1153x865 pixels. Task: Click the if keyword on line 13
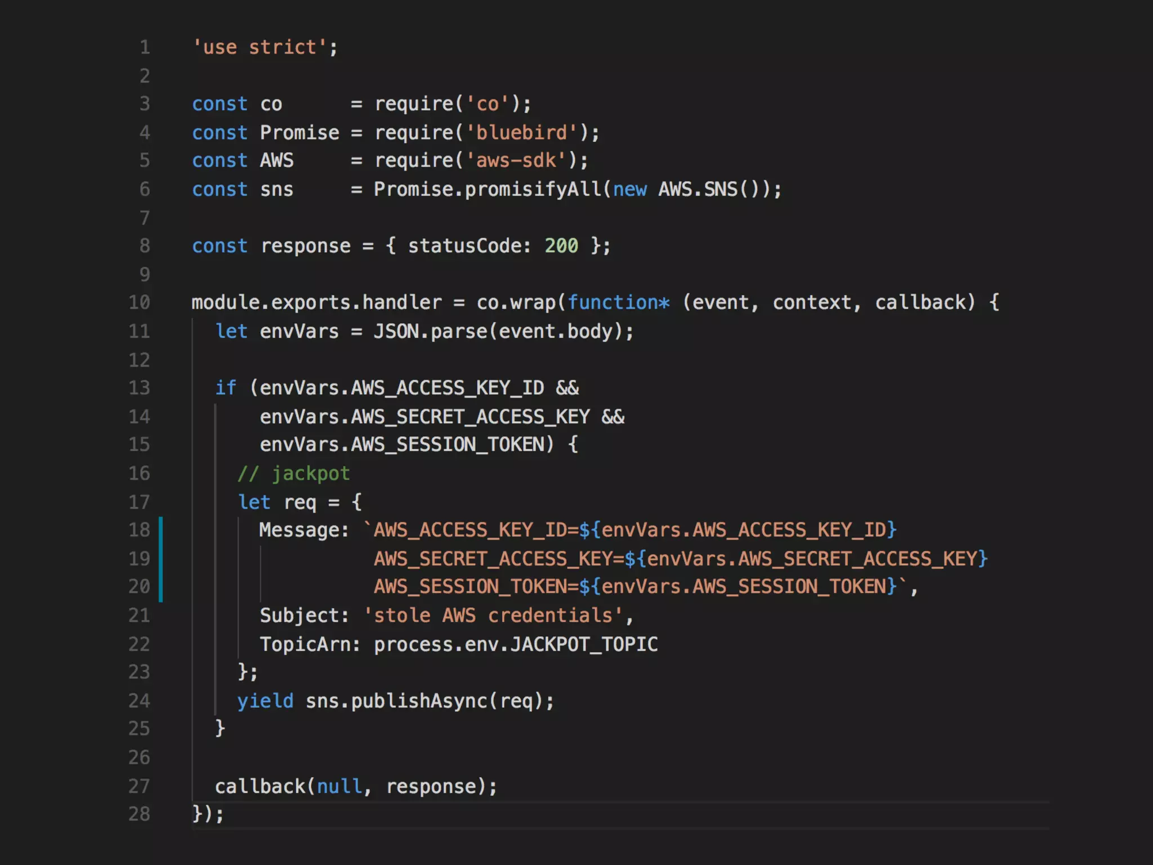[226, 388]
